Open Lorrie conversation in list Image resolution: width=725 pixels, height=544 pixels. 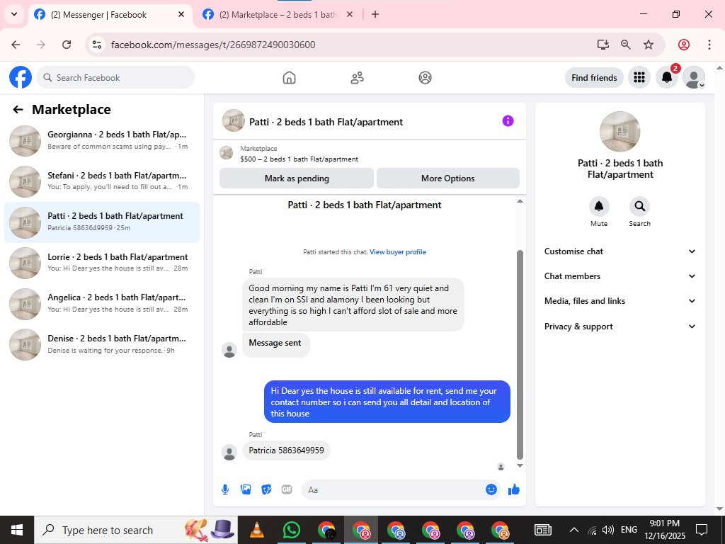(102, 263)
